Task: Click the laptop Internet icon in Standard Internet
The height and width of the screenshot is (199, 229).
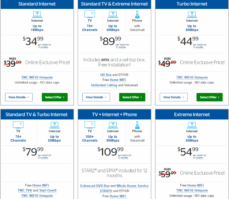Action: click(37, 14)
